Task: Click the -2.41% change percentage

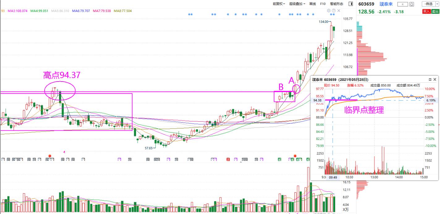Action: [384, 12]
